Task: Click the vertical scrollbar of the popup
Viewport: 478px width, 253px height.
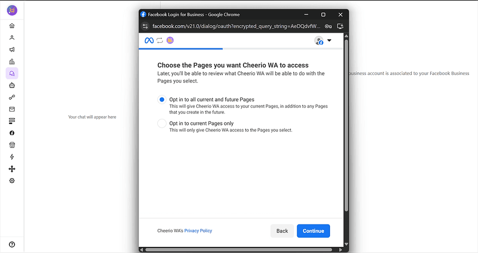Action: (346, 125)
